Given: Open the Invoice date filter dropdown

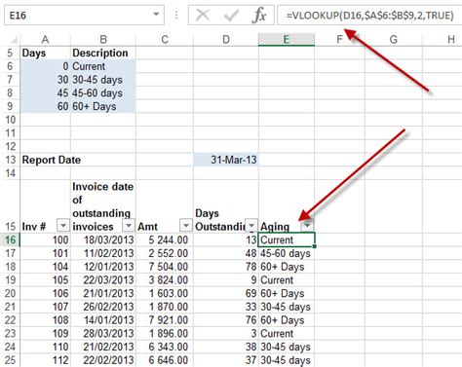Looking at the screenshot, I should 129,225.
